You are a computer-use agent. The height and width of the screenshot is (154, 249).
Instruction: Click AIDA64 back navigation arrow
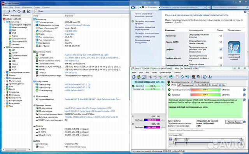pyautogui.click(x=4, y=11)
